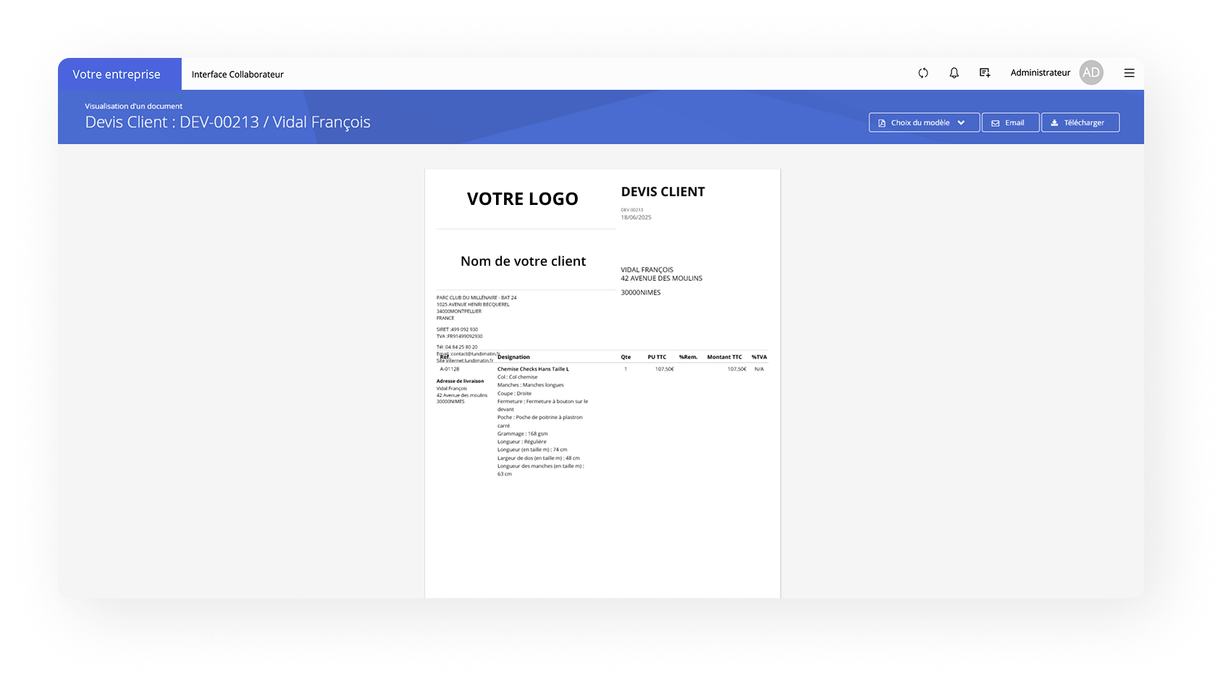Open the notifications bell

(954, 73)
